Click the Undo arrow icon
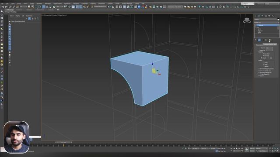This screenshot has height=157, width=280. [x=3, y=7]
